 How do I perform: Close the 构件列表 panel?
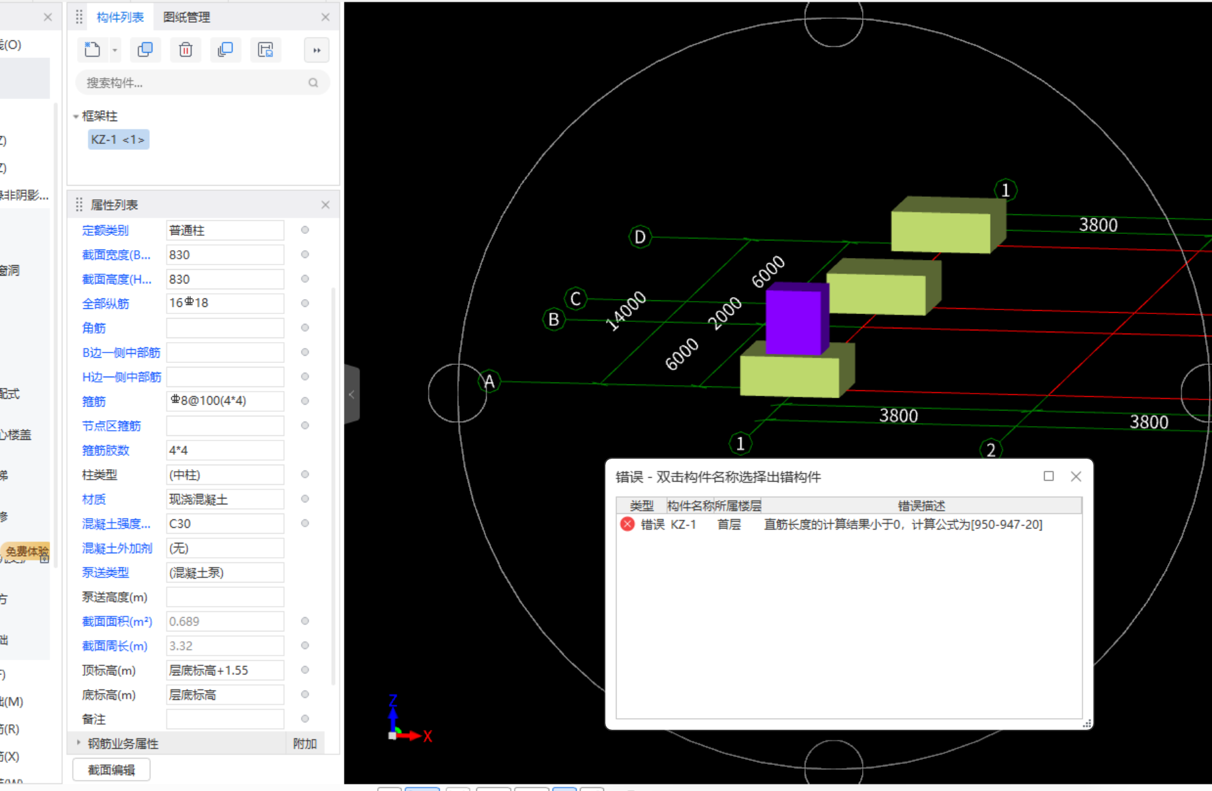coord(325,17)
